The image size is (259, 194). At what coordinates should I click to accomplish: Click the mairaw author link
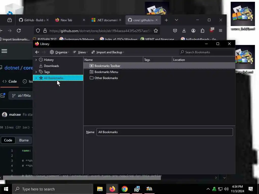(15, 114)
